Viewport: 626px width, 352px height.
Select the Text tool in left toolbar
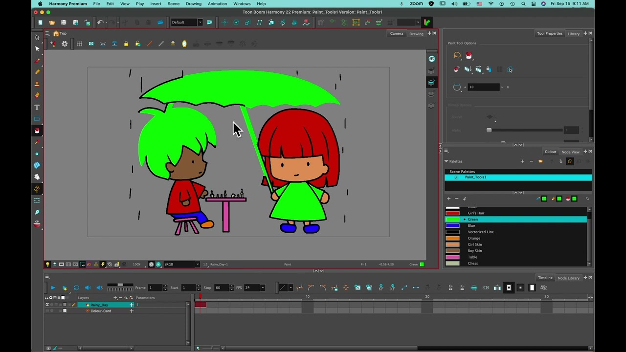coord(37,107)
